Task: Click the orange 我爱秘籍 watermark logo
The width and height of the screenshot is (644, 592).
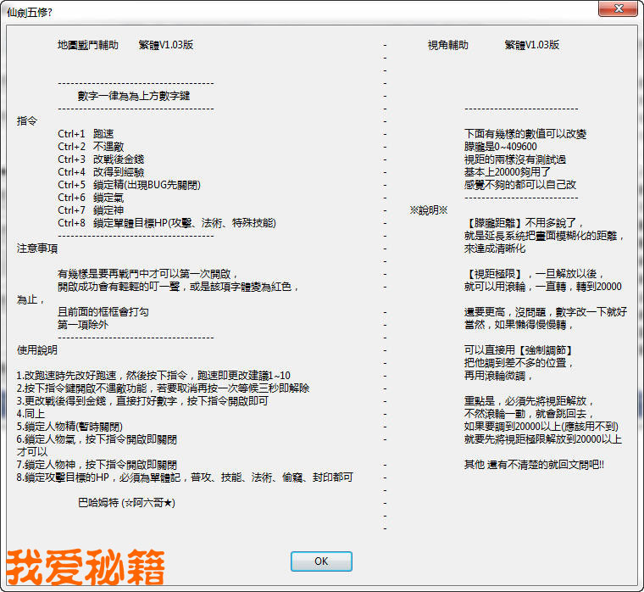Action: click(86, 567)
